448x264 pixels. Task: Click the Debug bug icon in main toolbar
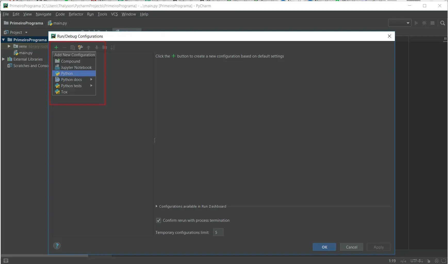coord(424,23)
